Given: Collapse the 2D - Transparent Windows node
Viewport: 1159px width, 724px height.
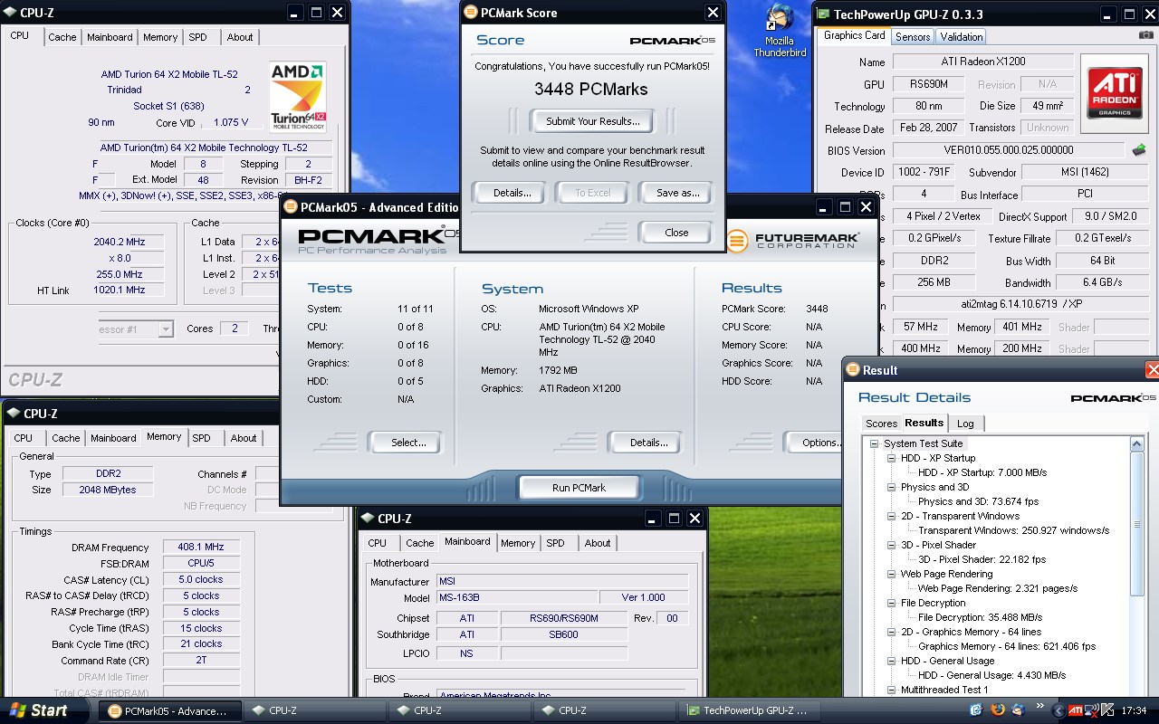Looking at the screenshot, I should coord(892,516).
